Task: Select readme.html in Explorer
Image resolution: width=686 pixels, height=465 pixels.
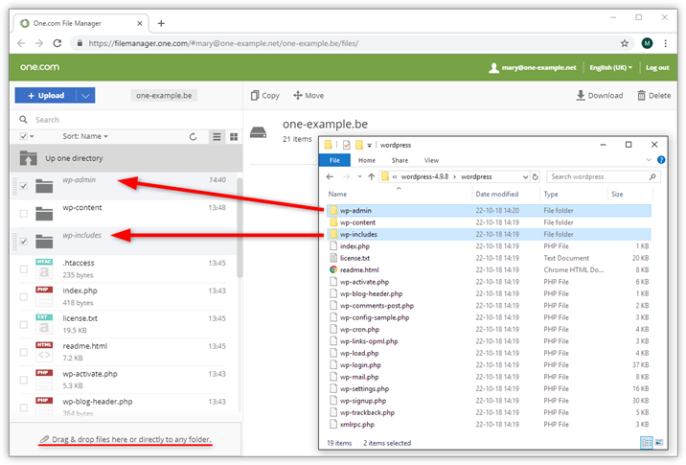Action: point(489,269)
